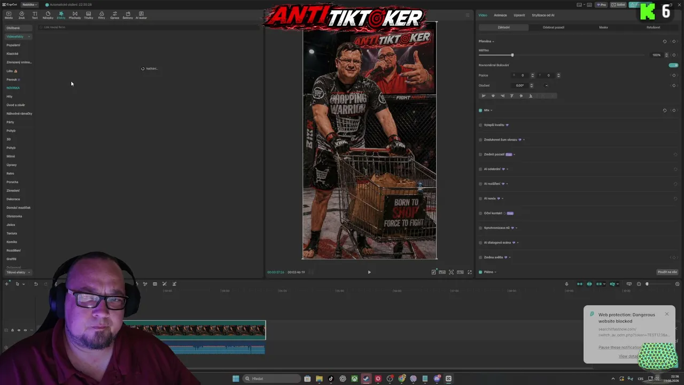Play the video preview
684x385 pixels.
[369, 272]
